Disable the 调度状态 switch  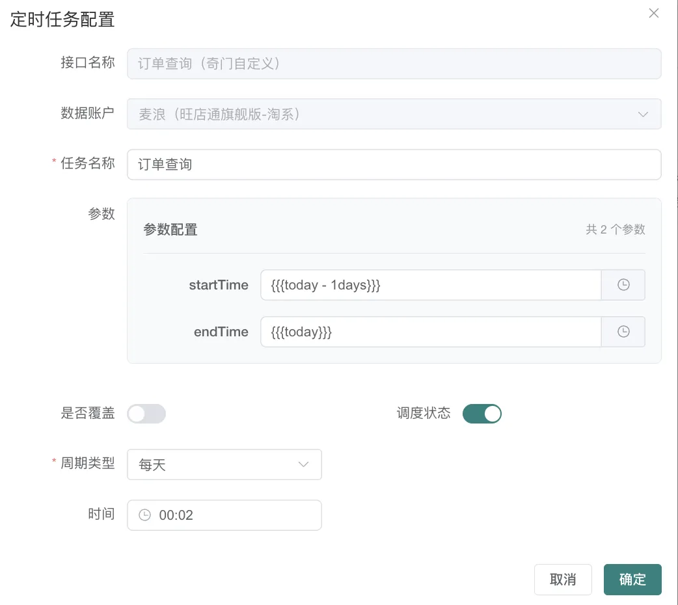coord(481,414)
